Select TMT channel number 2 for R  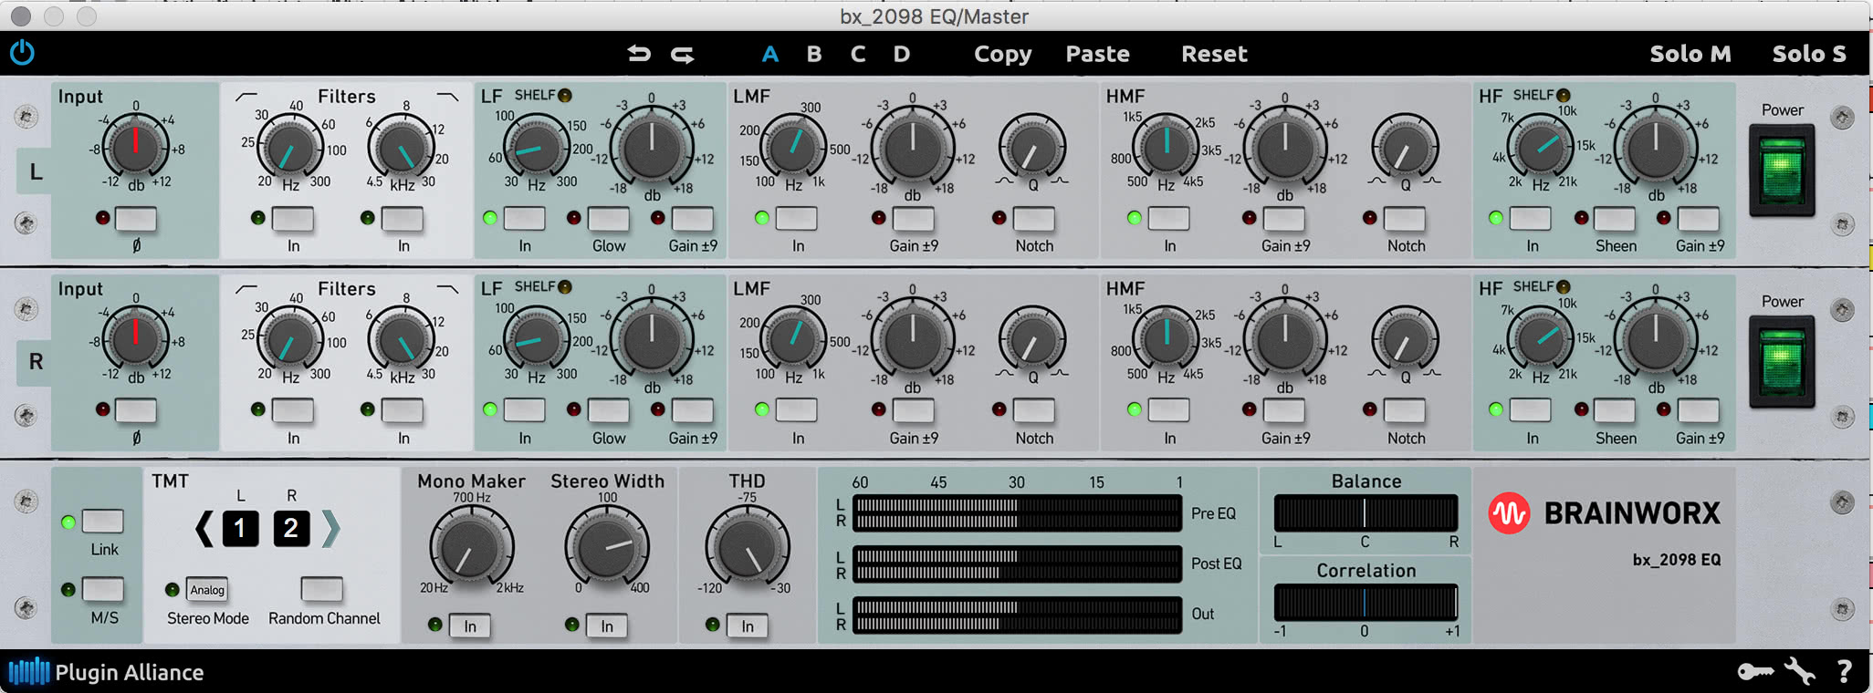coord(291,529)
